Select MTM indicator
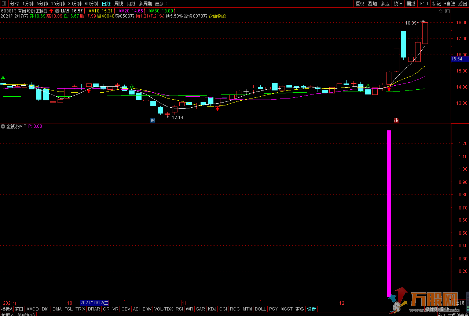469x316 pixels. pyautogui.click(x=248, y=309)
